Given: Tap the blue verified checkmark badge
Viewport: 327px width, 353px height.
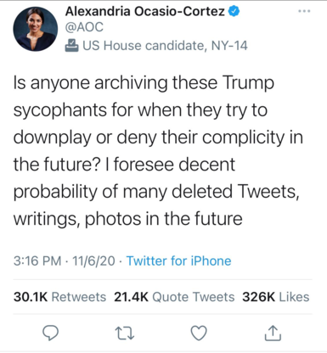Looking at the screenshot, I should pos(234,11).
